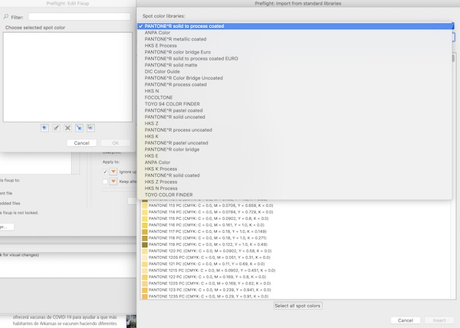Select PANTONE 113 PC color swatch
This screenshot has width=460, height=328.
(145, 205)
